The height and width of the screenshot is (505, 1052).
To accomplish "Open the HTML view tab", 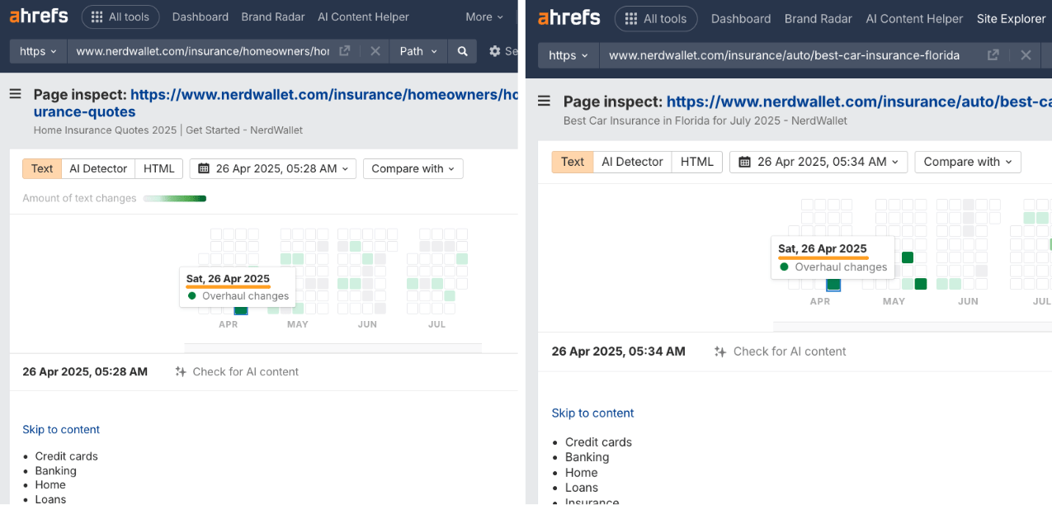I will pos(158,168).
